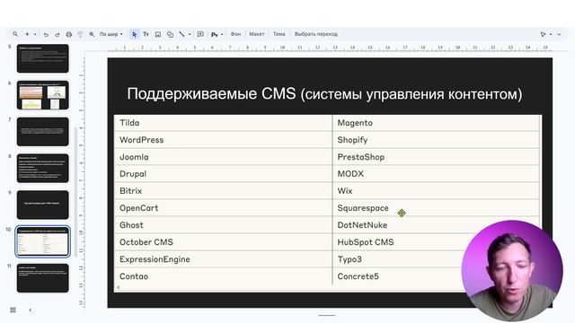The image size is (575, 323).
Task: Click the print icon
Action: click(68, 34)
